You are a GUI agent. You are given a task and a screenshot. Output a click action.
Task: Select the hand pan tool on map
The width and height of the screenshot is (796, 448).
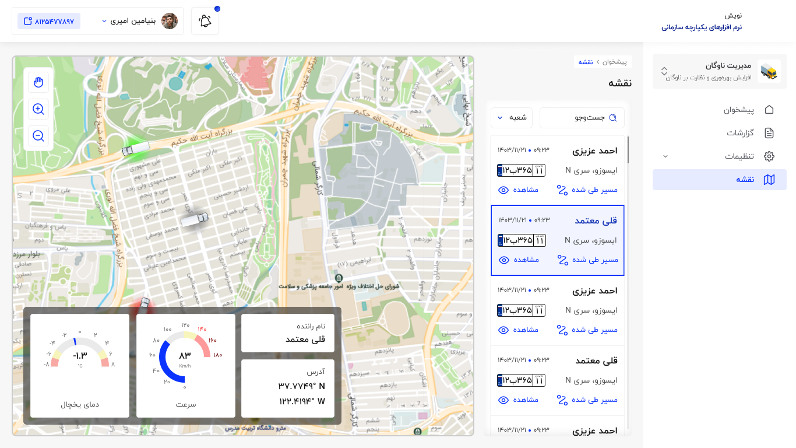[38, 82]
